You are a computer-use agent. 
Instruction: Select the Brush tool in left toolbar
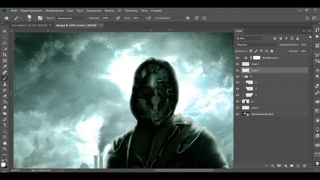(4, 78)
